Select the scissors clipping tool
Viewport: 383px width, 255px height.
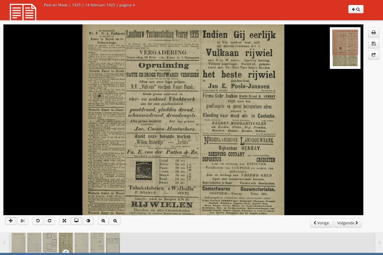pyautogui.click(x=22, y=221)
